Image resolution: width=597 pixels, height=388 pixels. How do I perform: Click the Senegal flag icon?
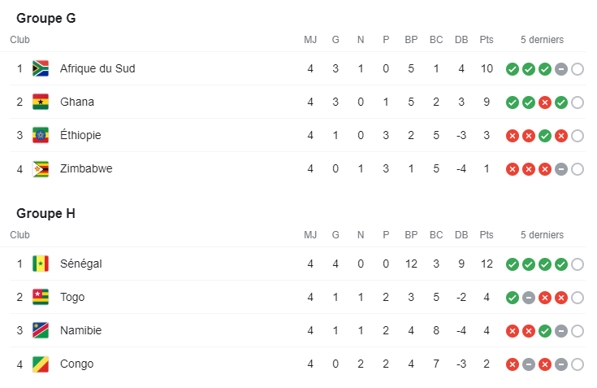41,264
